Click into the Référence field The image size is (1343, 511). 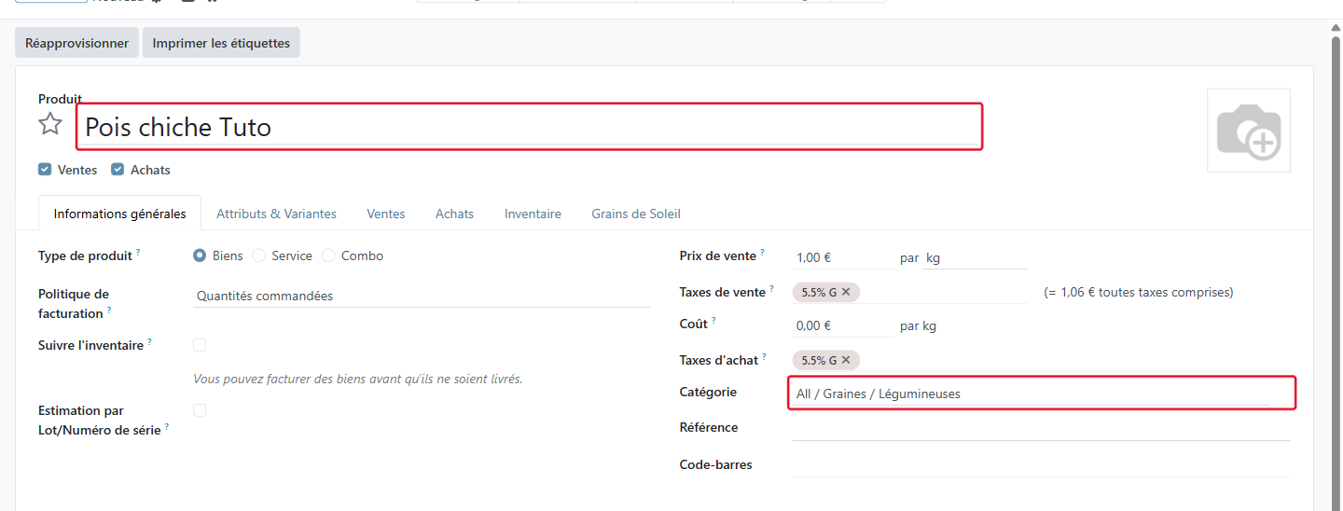click(1041, 428)
